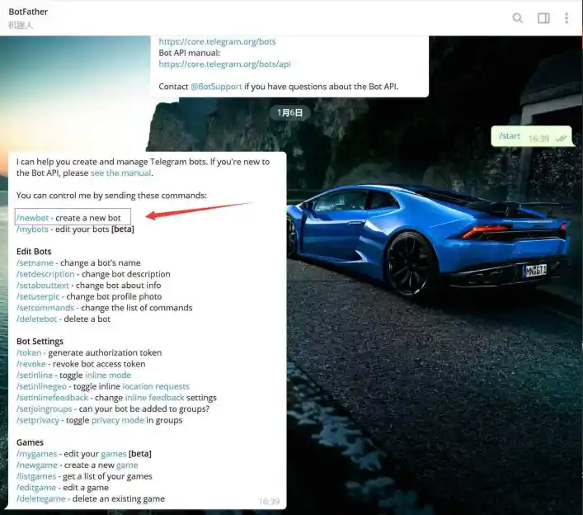This screenshot has height=515, width=583.
Task: Open the three-dot more options menu
Action: click(x=567, y=18)
